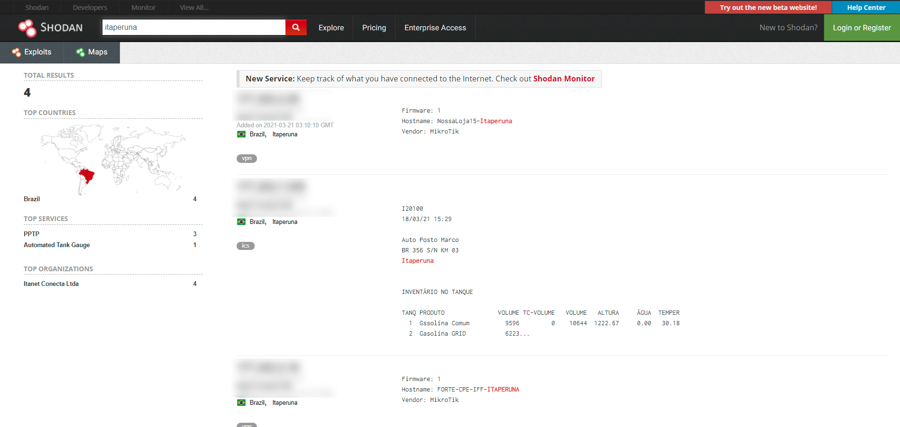Open the Monitor top menu item

pos(144,8)
